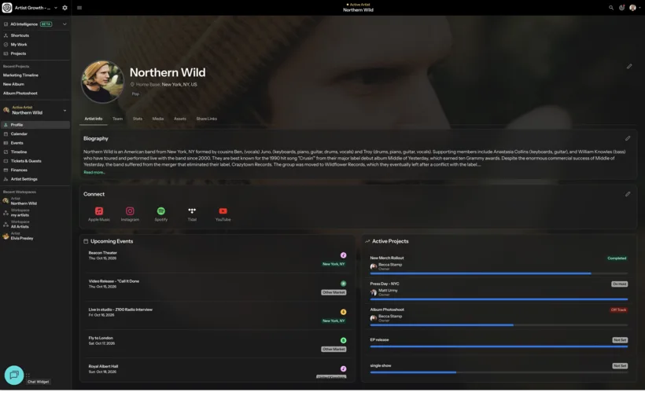Click the Album Photoshoot progress bar

point(499,325)
